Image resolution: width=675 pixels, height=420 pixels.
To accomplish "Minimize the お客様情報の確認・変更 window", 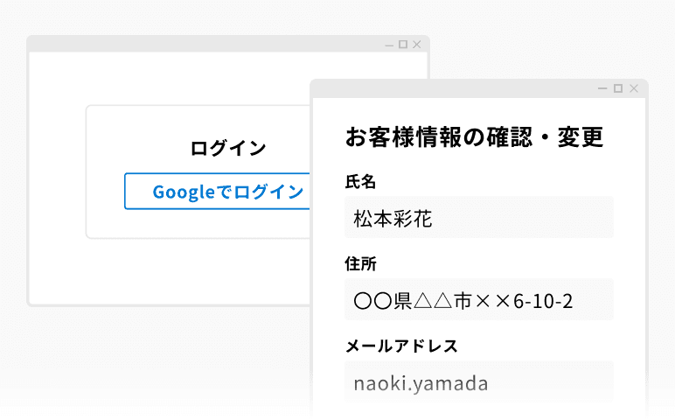I will point(603,88).
